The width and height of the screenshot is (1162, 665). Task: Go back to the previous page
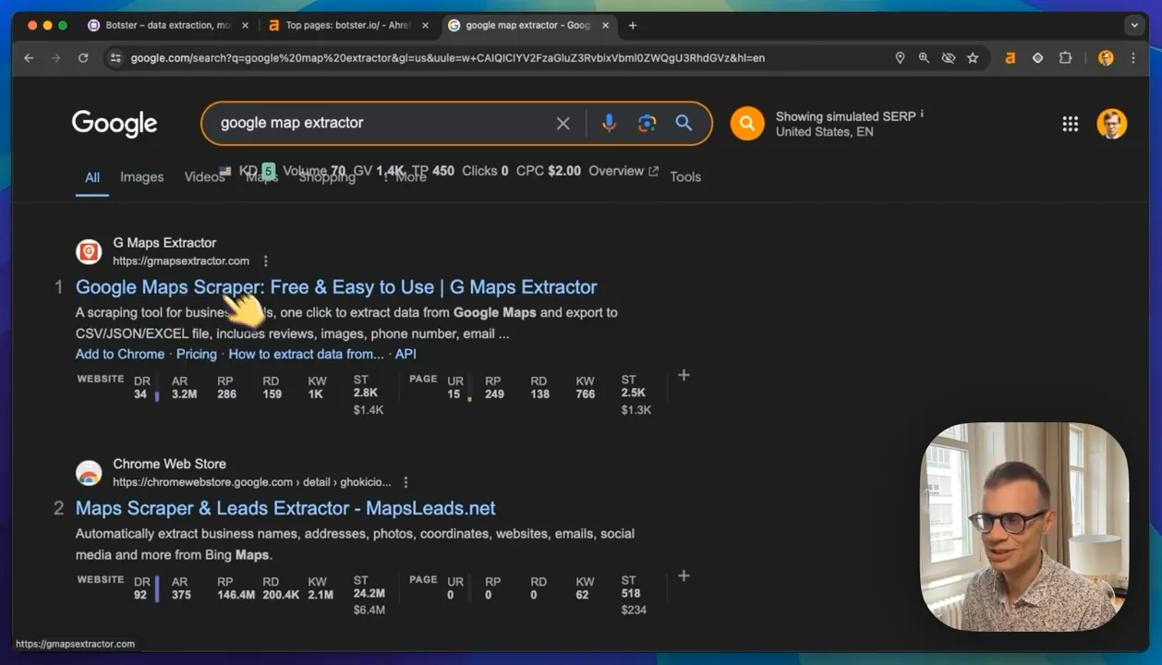[29, 58]
